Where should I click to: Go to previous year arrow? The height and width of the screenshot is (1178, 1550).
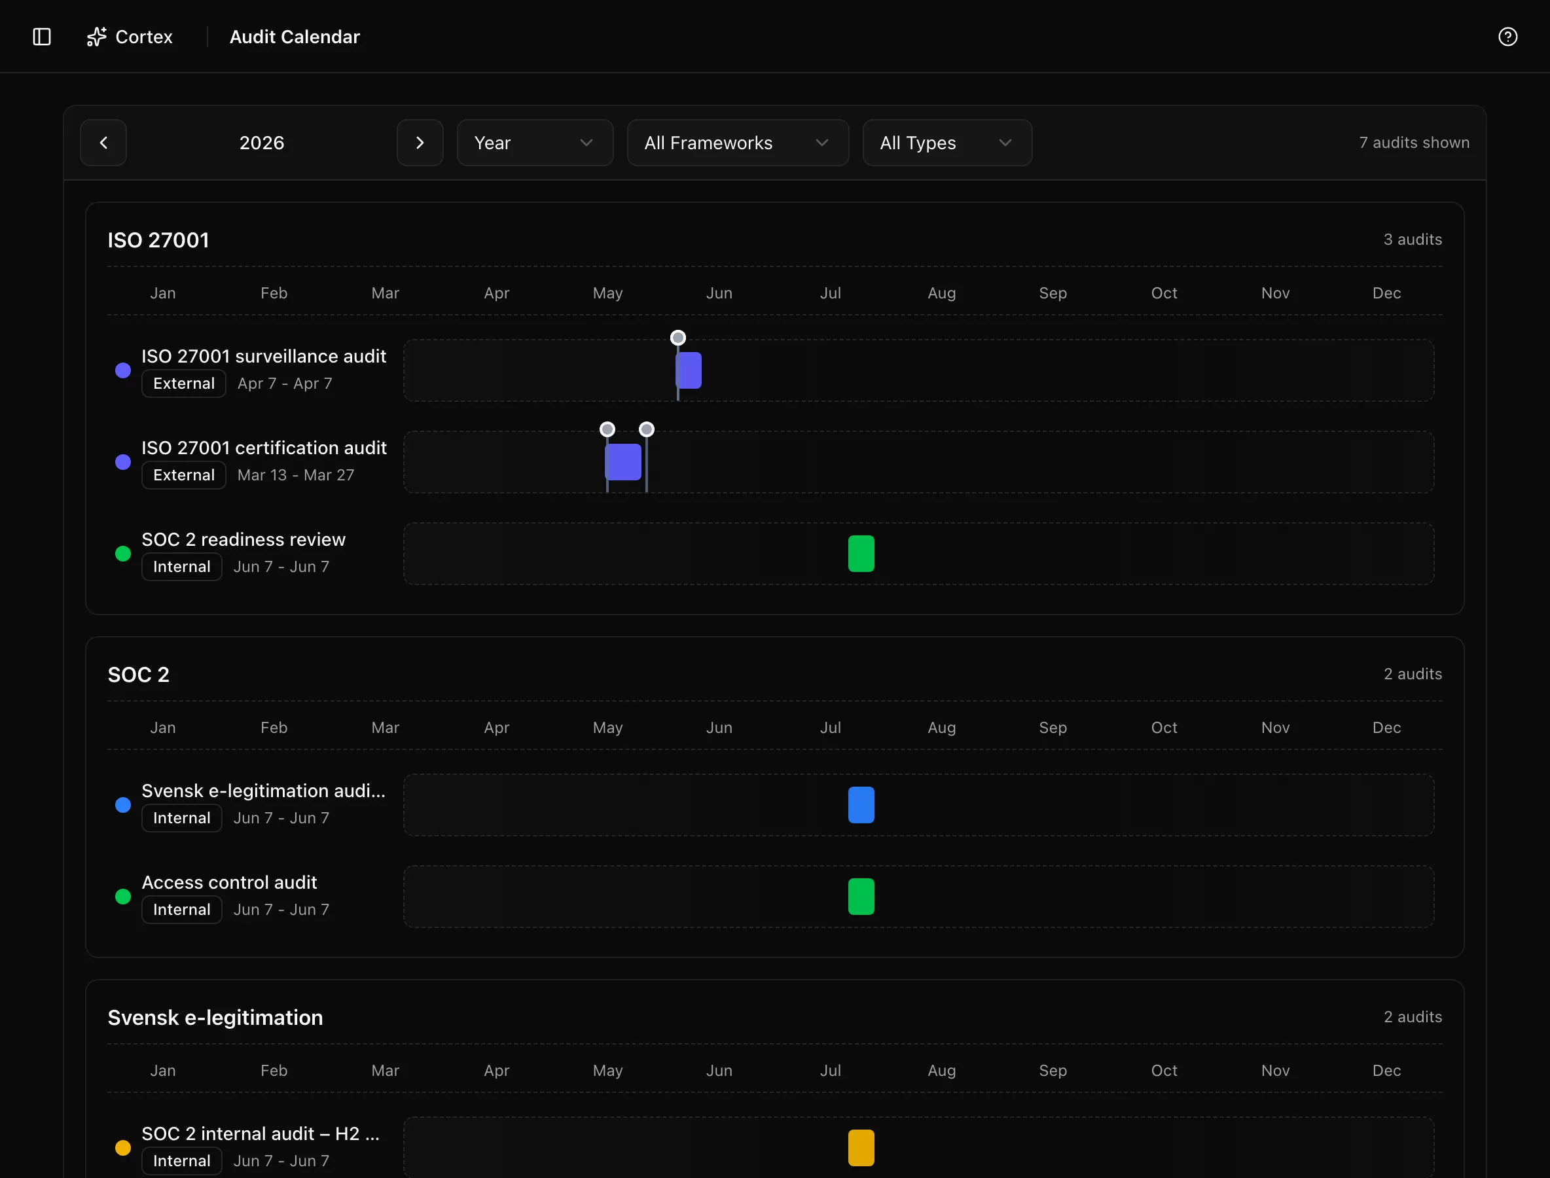click(x=103, y=143)
